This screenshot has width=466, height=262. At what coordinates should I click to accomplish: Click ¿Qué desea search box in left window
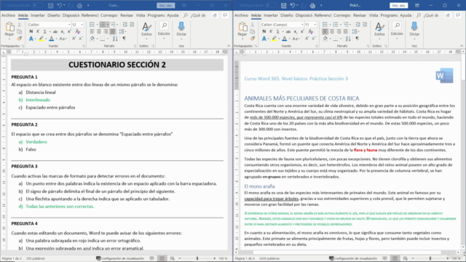tap(198, 15)
